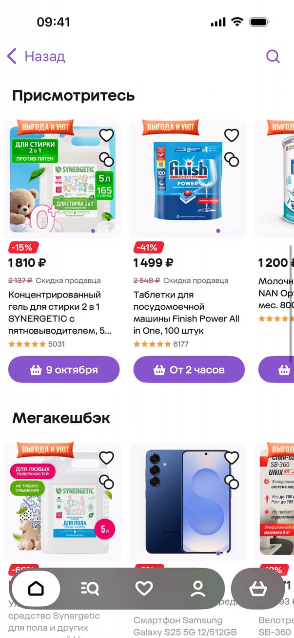Image resolution: width=294 pixels, height=638 pixels.
Task: Open Finish Power tablets product image
Action: tap(188, 179)
